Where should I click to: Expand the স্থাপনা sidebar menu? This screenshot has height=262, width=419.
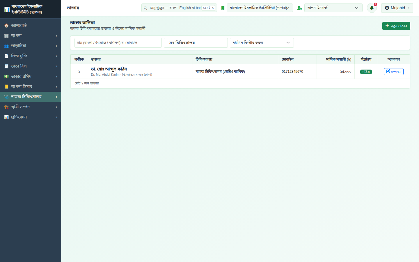coord(31,36)
